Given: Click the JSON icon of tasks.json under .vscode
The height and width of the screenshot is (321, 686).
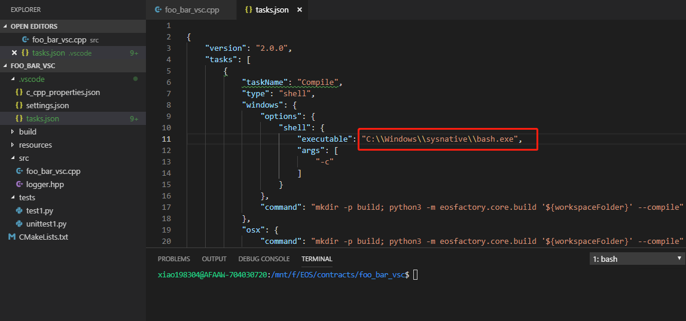Looking at the screenshot, I should [19, 118].
